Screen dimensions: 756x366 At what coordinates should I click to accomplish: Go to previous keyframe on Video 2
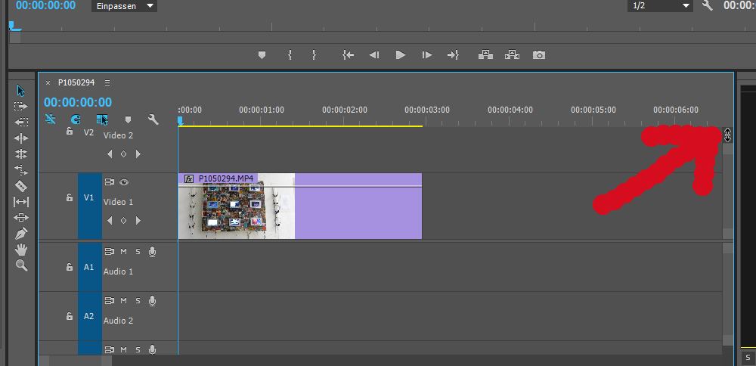(110, 154)
